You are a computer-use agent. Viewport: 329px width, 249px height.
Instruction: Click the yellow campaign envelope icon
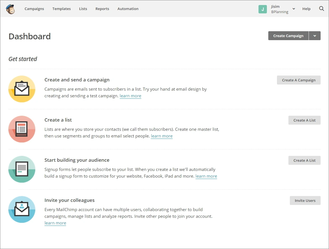(22, 89)
